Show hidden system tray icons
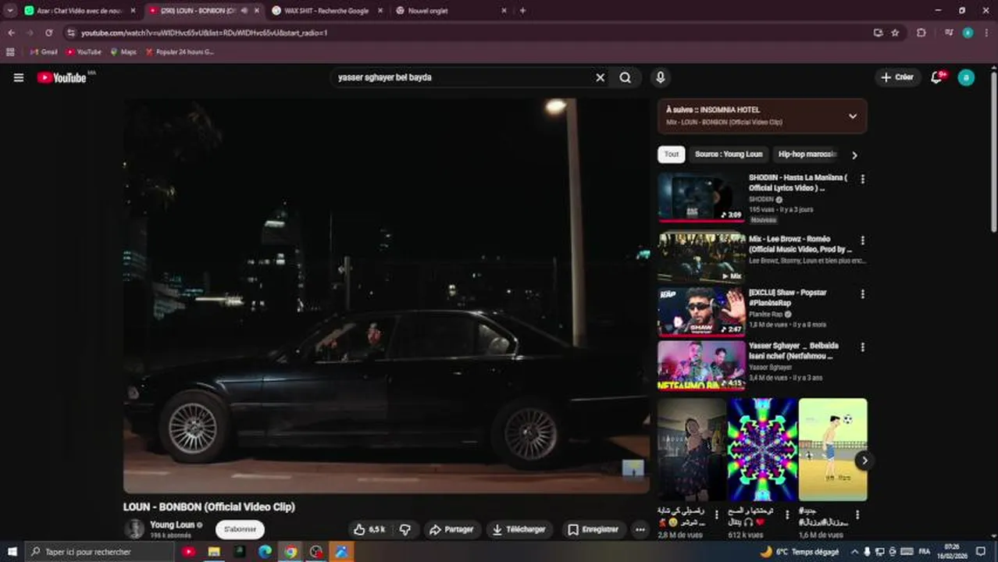 (854, 552)
